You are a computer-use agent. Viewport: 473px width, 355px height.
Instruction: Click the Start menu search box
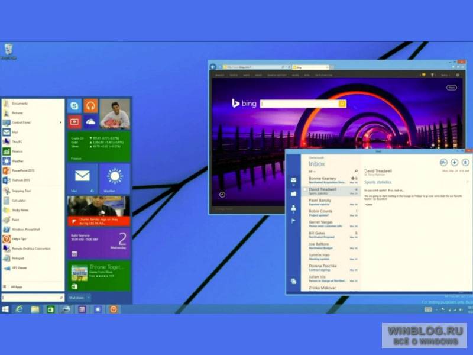coord(33,298)
